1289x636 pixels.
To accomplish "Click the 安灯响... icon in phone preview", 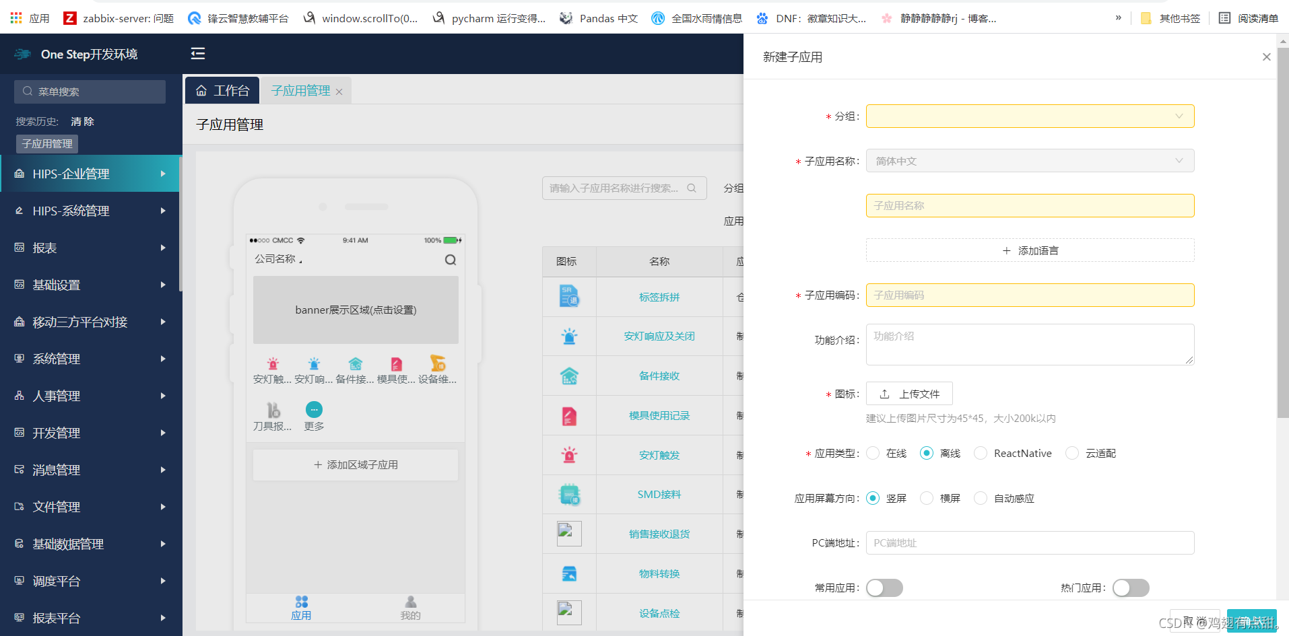I will pos(314,364).
